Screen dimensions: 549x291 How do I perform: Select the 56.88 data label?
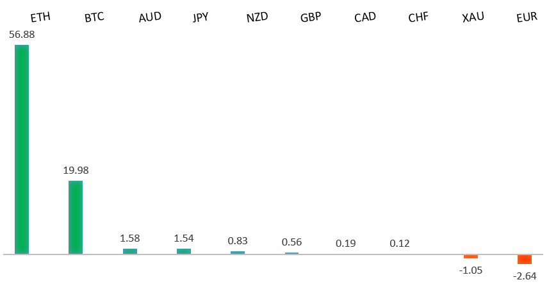point(22,34)
